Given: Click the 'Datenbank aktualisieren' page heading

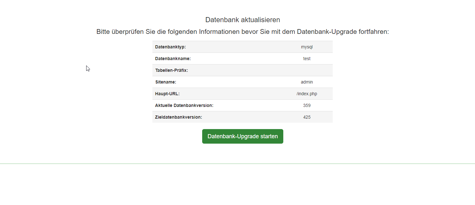Looking at the screenshot, I should click(x=242, y=20).
